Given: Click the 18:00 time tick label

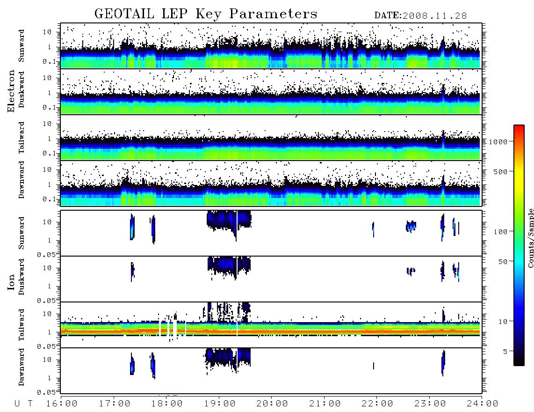Looking at the screenshot, I should pos(167,404).
